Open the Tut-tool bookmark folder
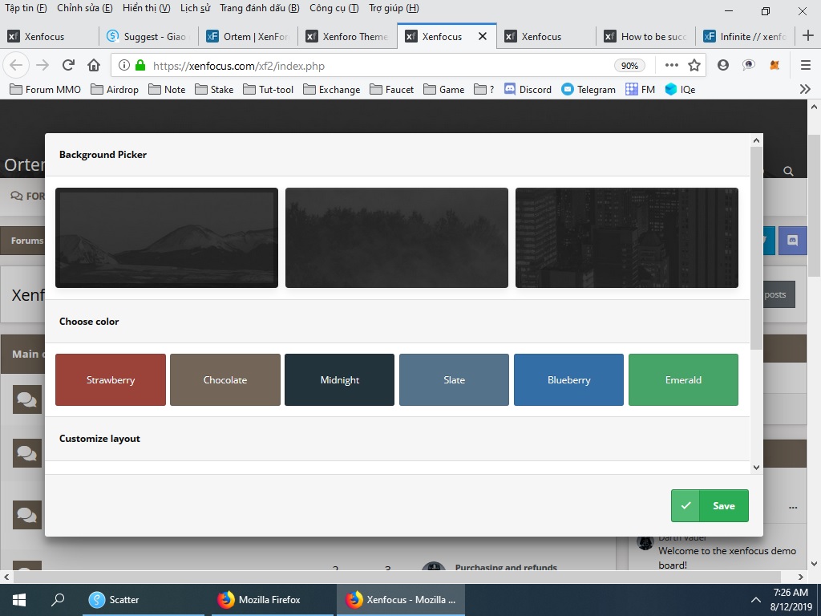Viewport: 821px width, 616px height. [268, 89]
